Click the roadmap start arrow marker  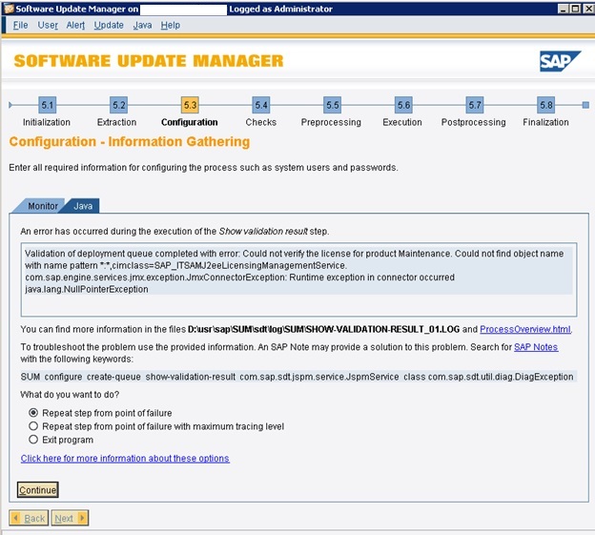coord(10,105)
